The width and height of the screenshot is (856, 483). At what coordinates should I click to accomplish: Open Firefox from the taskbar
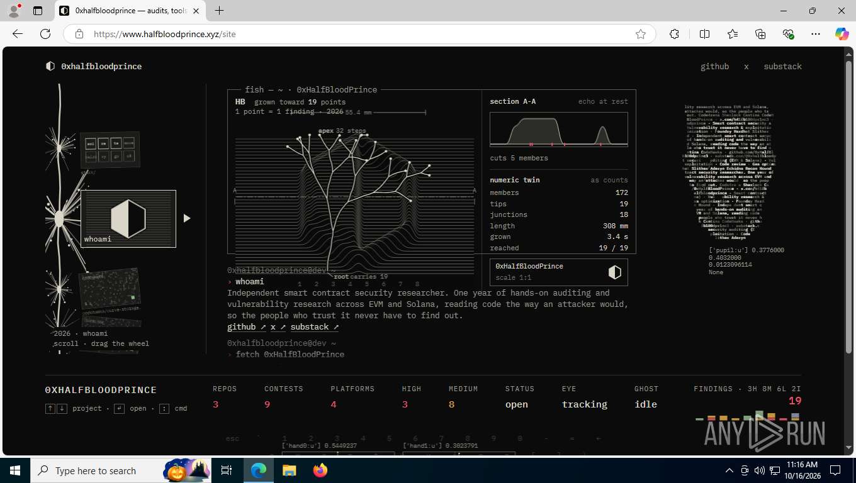pyautogui.click(x=320, y=470)
